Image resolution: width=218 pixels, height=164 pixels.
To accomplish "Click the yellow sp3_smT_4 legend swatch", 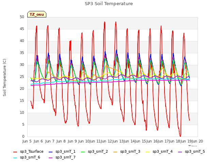I will click(147, 152).
